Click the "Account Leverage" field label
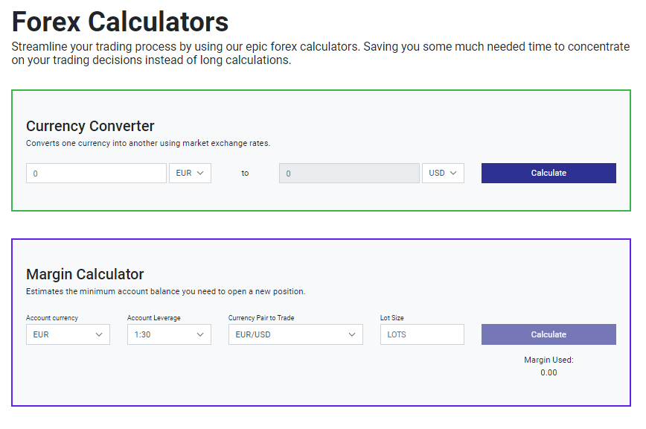Screen dimensions: 646x429 click(x=154, y=318)
